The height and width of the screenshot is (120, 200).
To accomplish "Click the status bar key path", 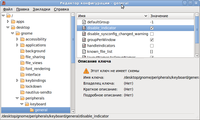I will 55,116.
